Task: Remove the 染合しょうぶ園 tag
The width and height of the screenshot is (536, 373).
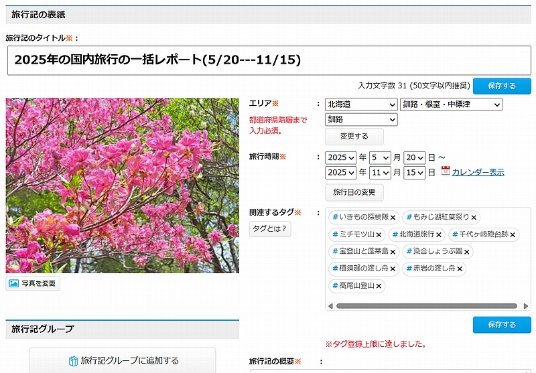Action: point(467,252)
